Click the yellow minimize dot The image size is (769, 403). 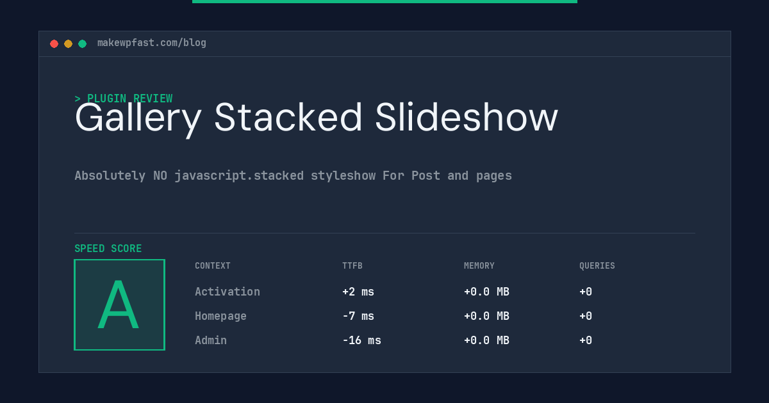(x=68, y=43)
